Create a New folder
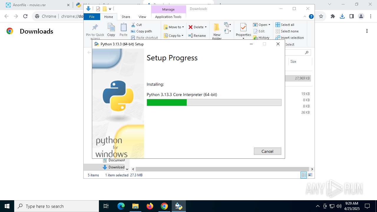This screenshot has width=377, height=212. click(x=217, y=31)
